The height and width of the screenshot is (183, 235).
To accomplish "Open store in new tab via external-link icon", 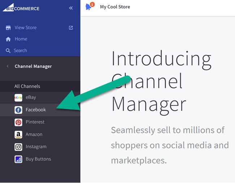I will tap(71, 28).
